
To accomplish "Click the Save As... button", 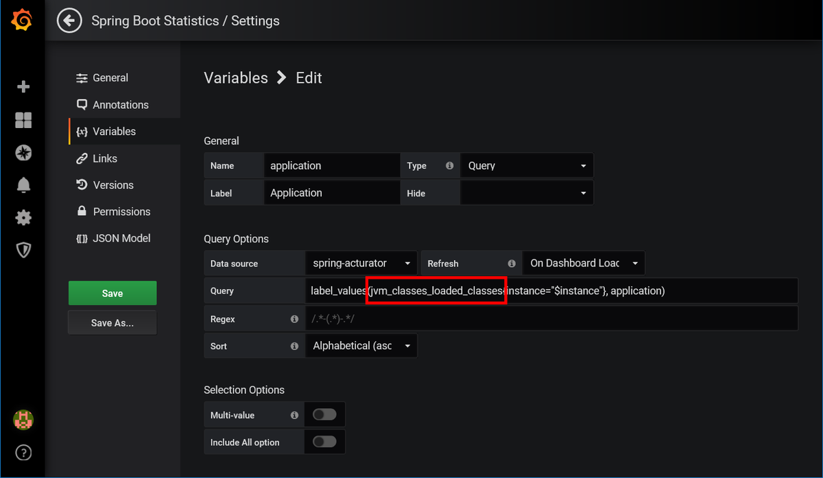I will (x=112, y=323).
